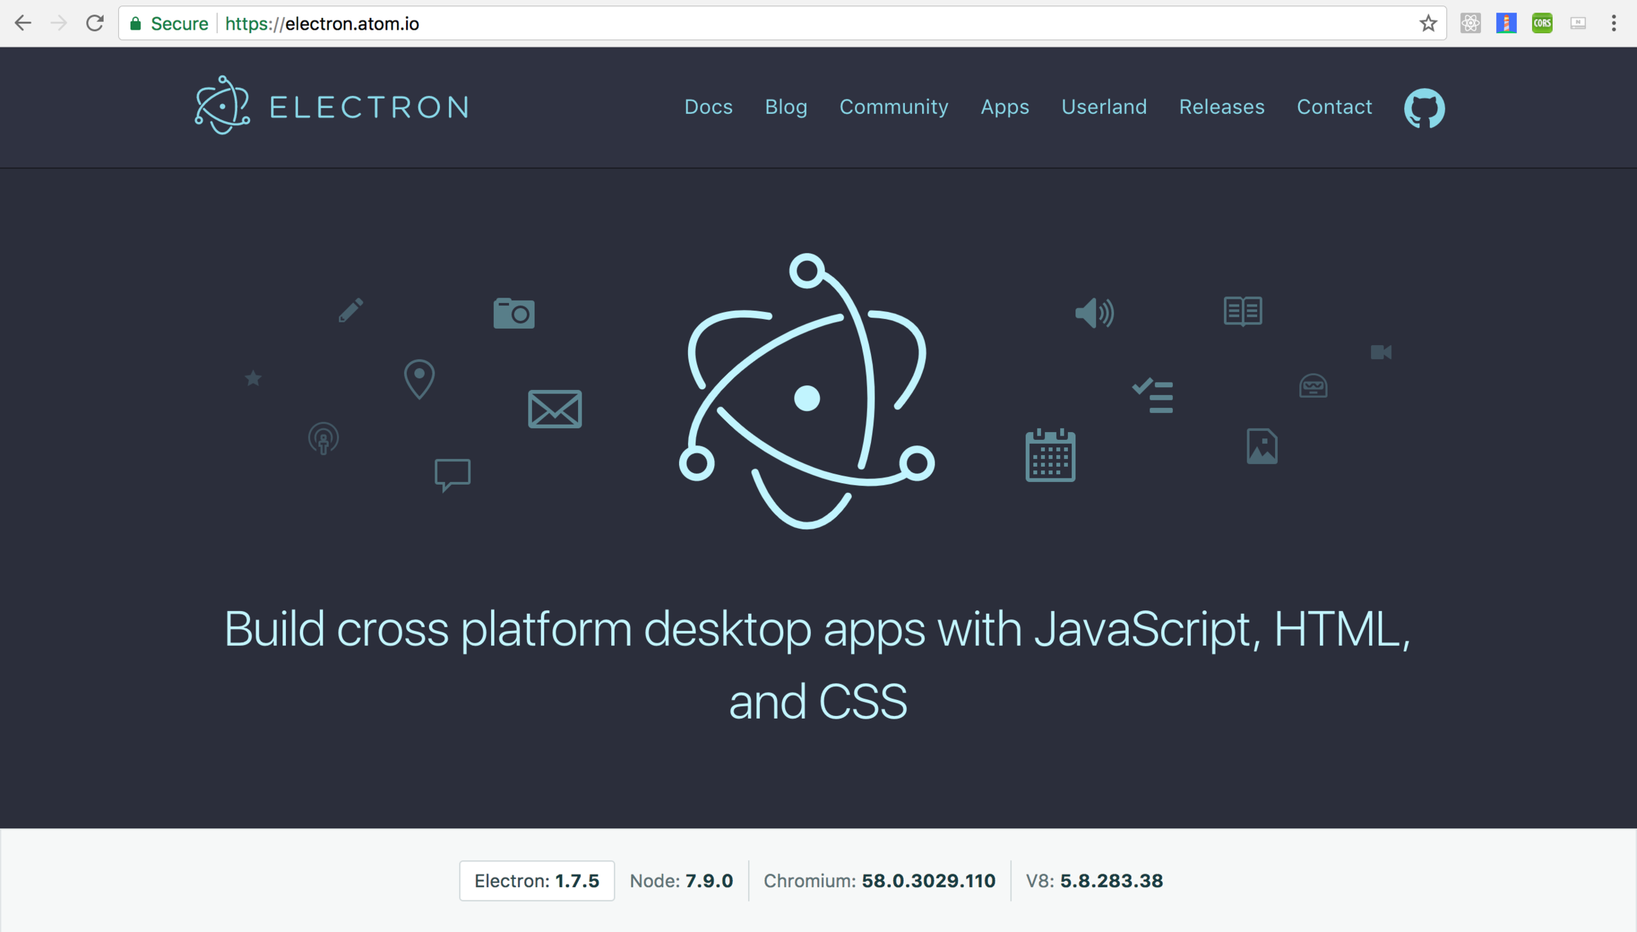
Task: Click the speaker volume icon in the hero
Action: [x=1093, y=312]
